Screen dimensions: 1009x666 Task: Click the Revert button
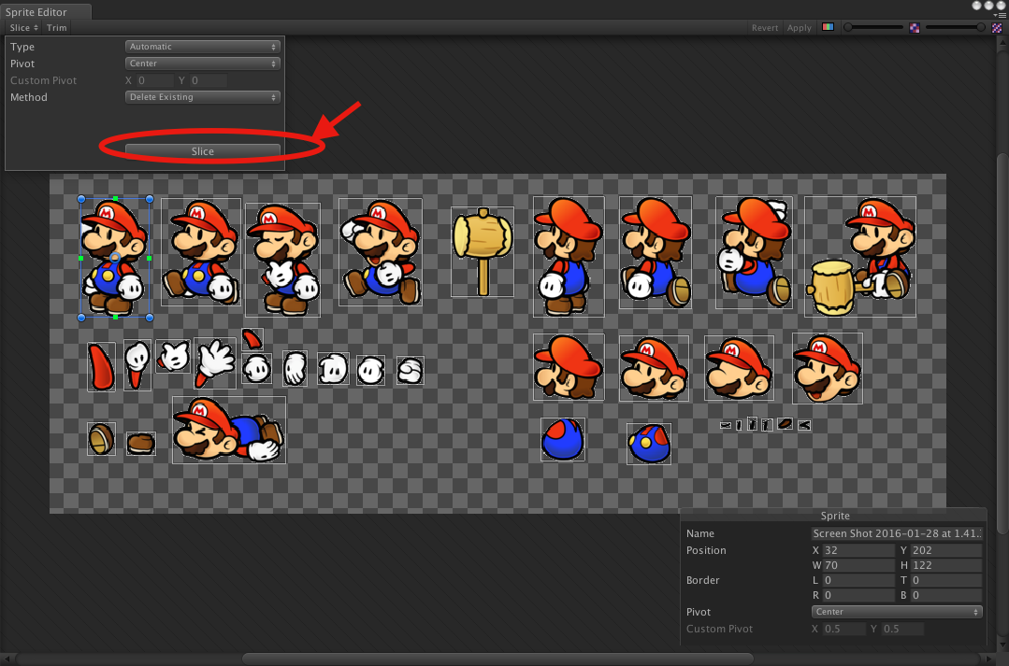(765, 28)
